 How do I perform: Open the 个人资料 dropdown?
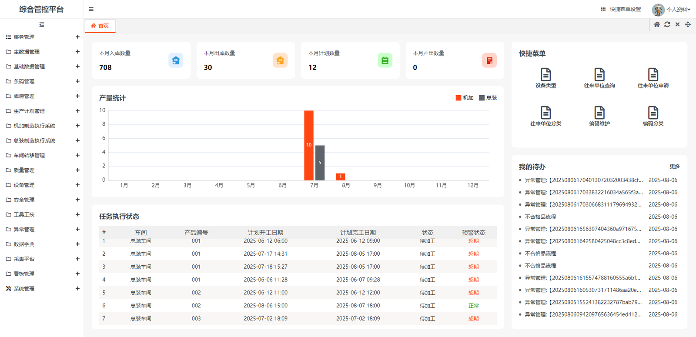[679, 10]
